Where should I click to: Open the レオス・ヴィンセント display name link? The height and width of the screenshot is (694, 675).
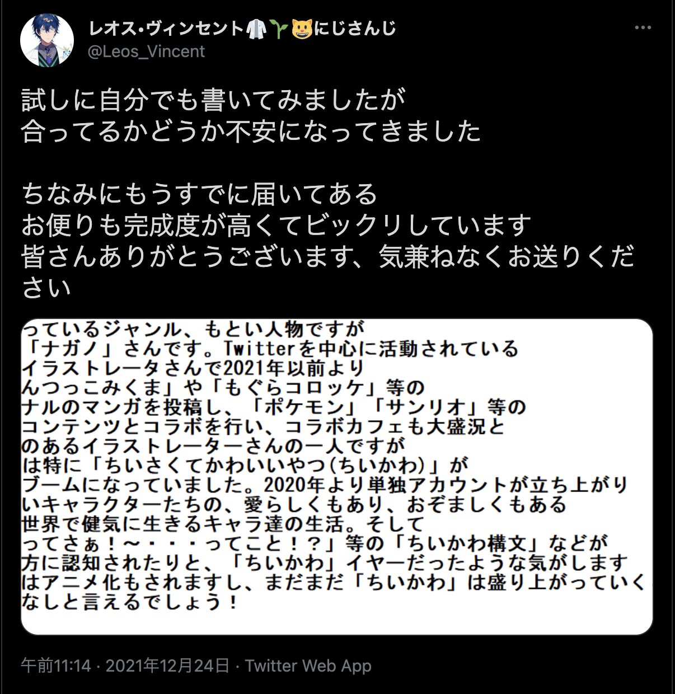(x=166, y=28)
